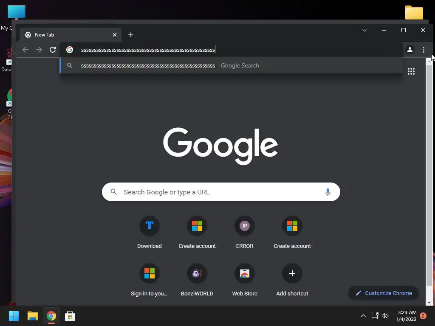The width and height of the screenshot is (435, 326).
Task: Minimize the Chrome window
Action: click(x=384, y=30)
